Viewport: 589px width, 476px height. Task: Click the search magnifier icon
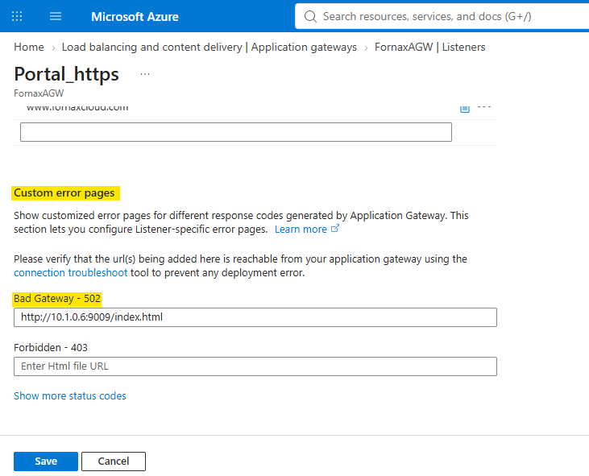tap(310, 16)
